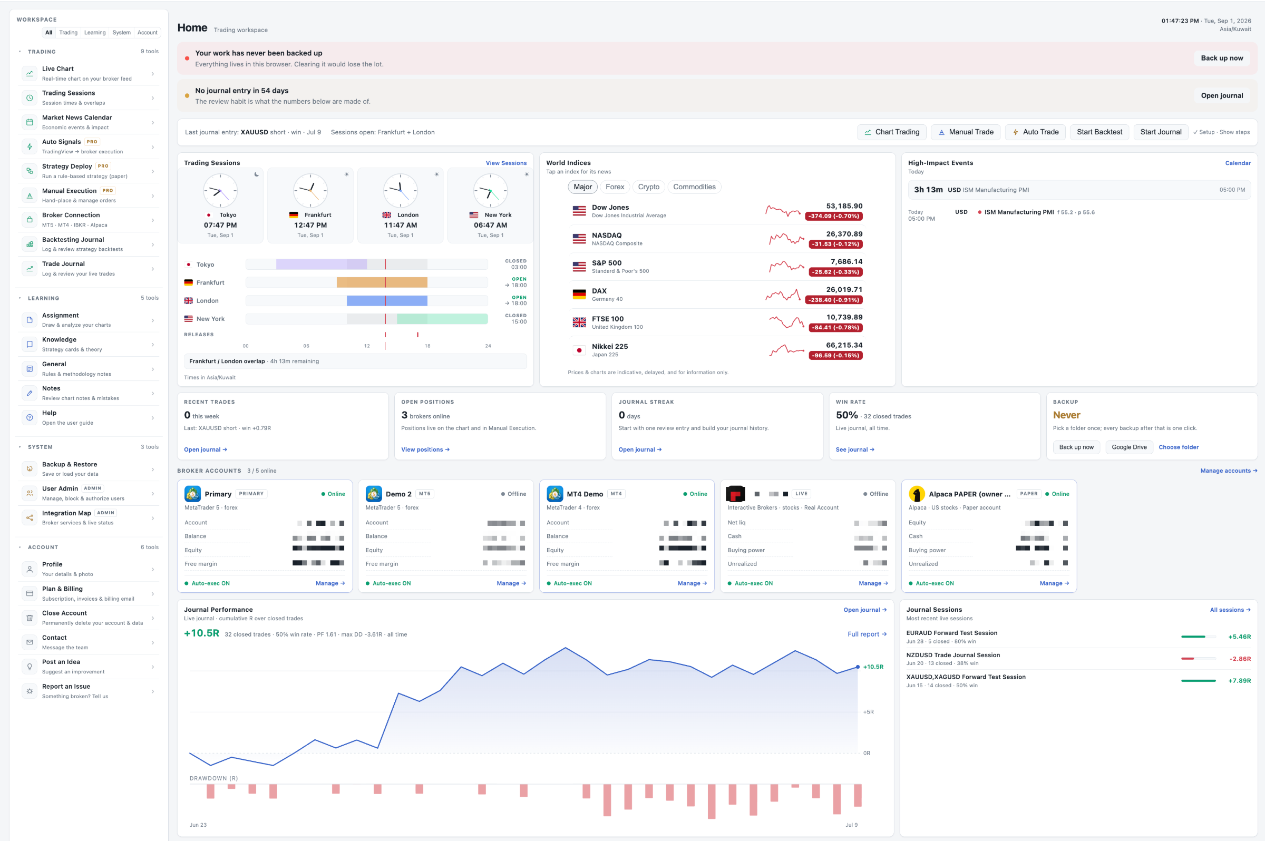Click the Alpaca yellow logo icon
The height and width of the screenshot is (841, 1265).
[x=916, y=494]
